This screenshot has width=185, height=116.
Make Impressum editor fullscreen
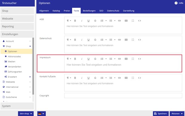[133, 59]
